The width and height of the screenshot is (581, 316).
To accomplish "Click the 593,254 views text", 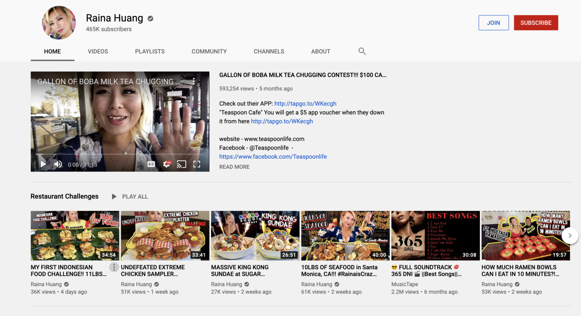I will point(236,88).
